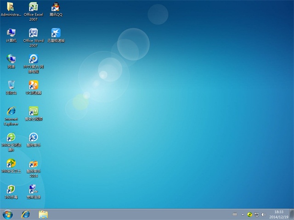
Task: Click the Computer (计算机) desktop icon
Action: (x=11, y=33)
